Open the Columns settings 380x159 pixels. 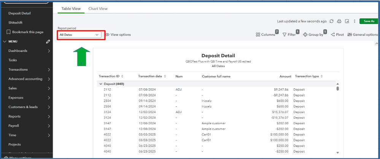click(x=266, y=35)
